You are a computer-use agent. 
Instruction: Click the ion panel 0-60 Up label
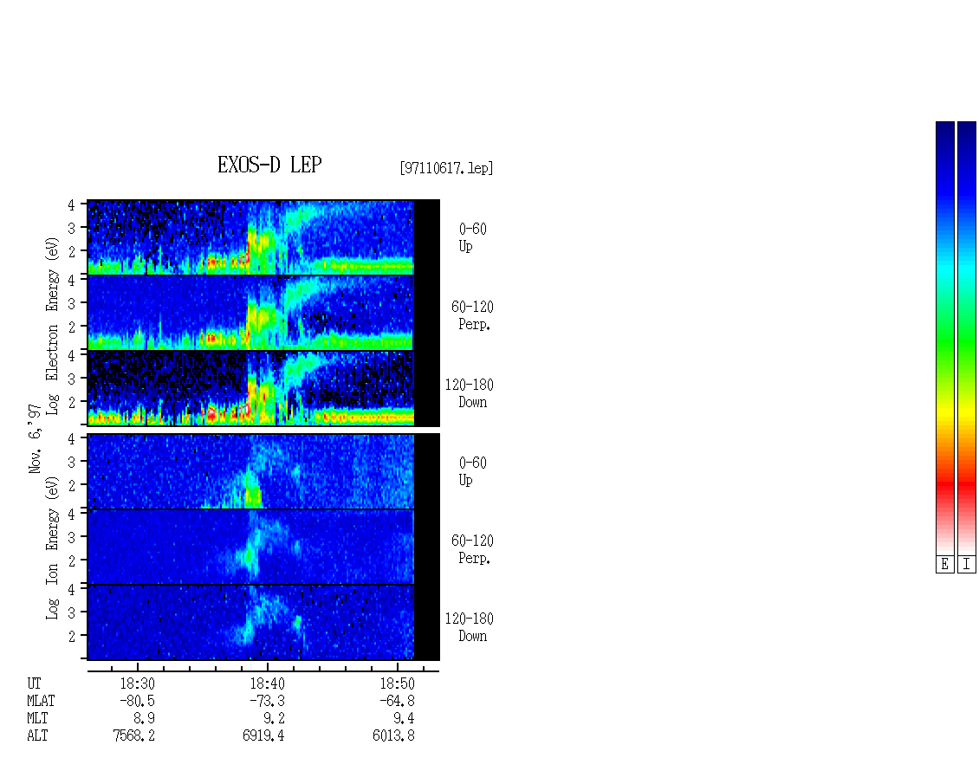pyautogui.click(x=473, y=471)
